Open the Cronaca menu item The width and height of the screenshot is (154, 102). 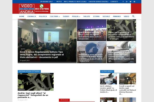pyautogui.click(x=32, y=16)
